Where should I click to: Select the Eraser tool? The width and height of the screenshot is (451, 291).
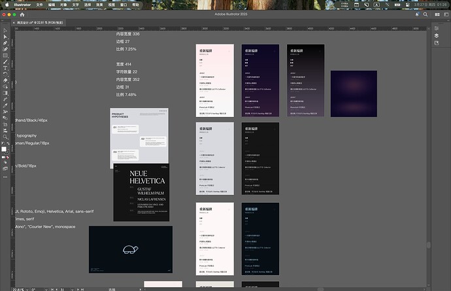5,80
